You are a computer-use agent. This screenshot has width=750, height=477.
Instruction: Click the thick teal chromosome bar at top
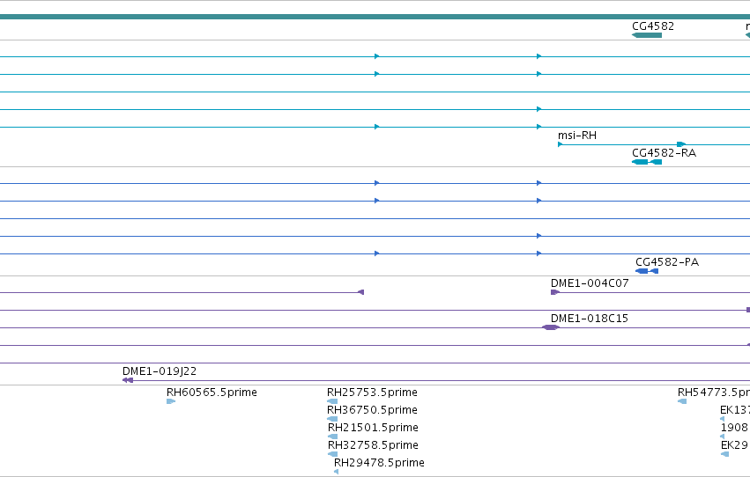pos(375,17)
